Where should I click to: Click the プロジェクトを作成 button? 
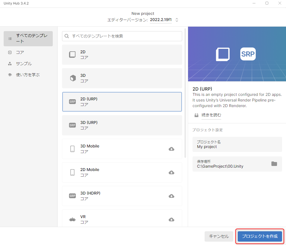click(x=260, y=236)
